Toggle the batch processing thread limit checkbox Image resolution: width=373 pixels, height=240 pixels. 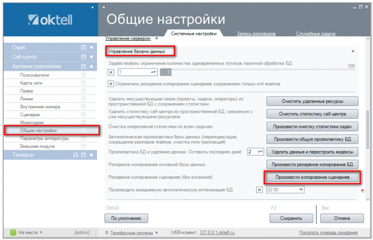pyautogui.click(x=111, y=73)
